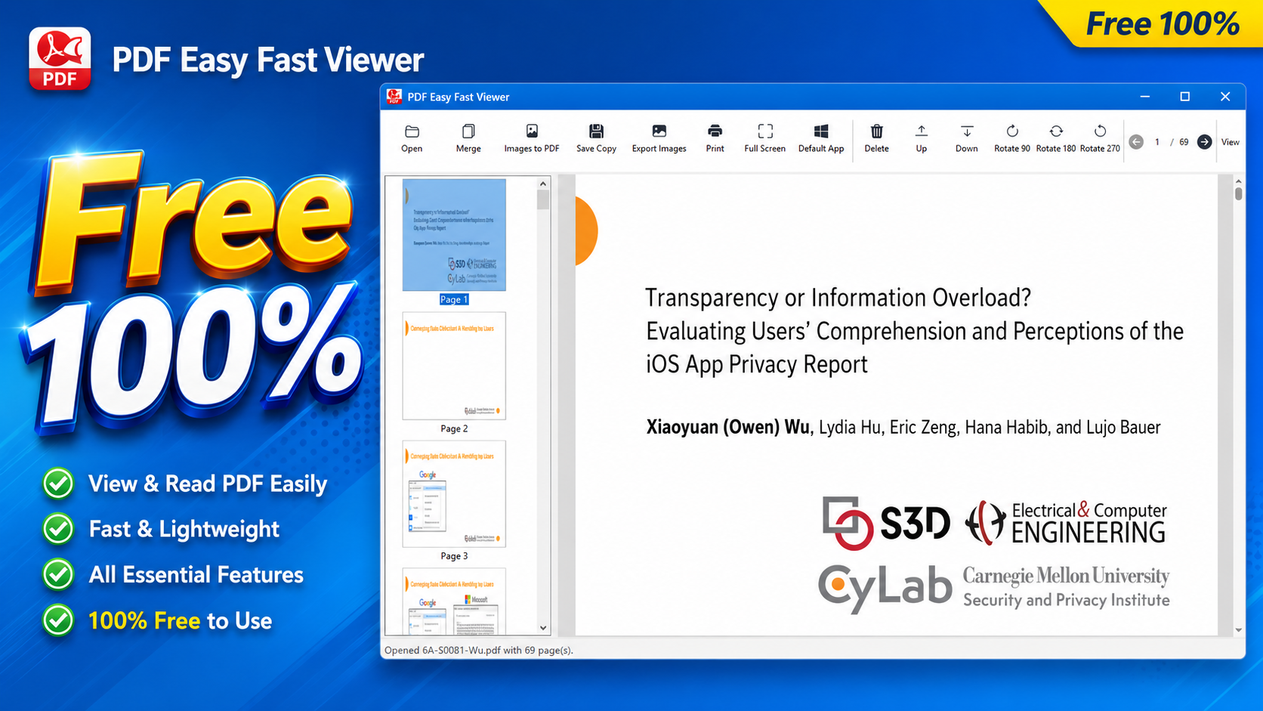
Task: Click the document view scroll-up arrow
Action: click(1238, 181)
